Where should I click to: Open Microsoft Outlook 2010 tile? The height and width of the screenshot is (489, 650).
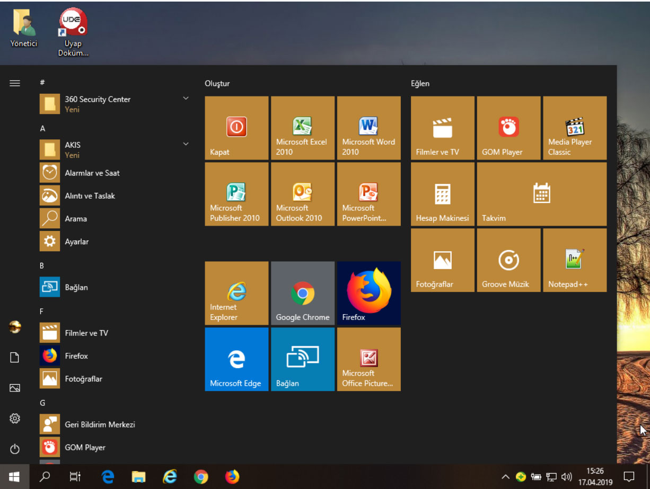pyautogui.click(x=303, y=194)
